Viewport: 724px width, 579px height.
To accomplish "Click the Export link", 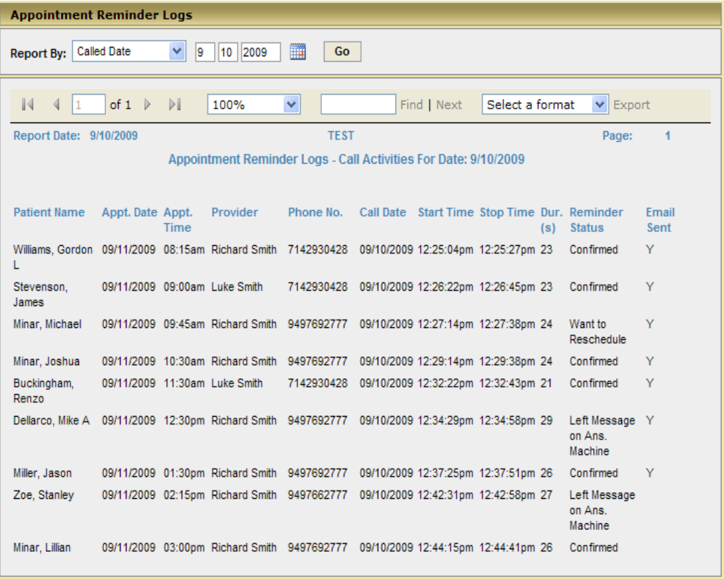I will tap(631, 105).
